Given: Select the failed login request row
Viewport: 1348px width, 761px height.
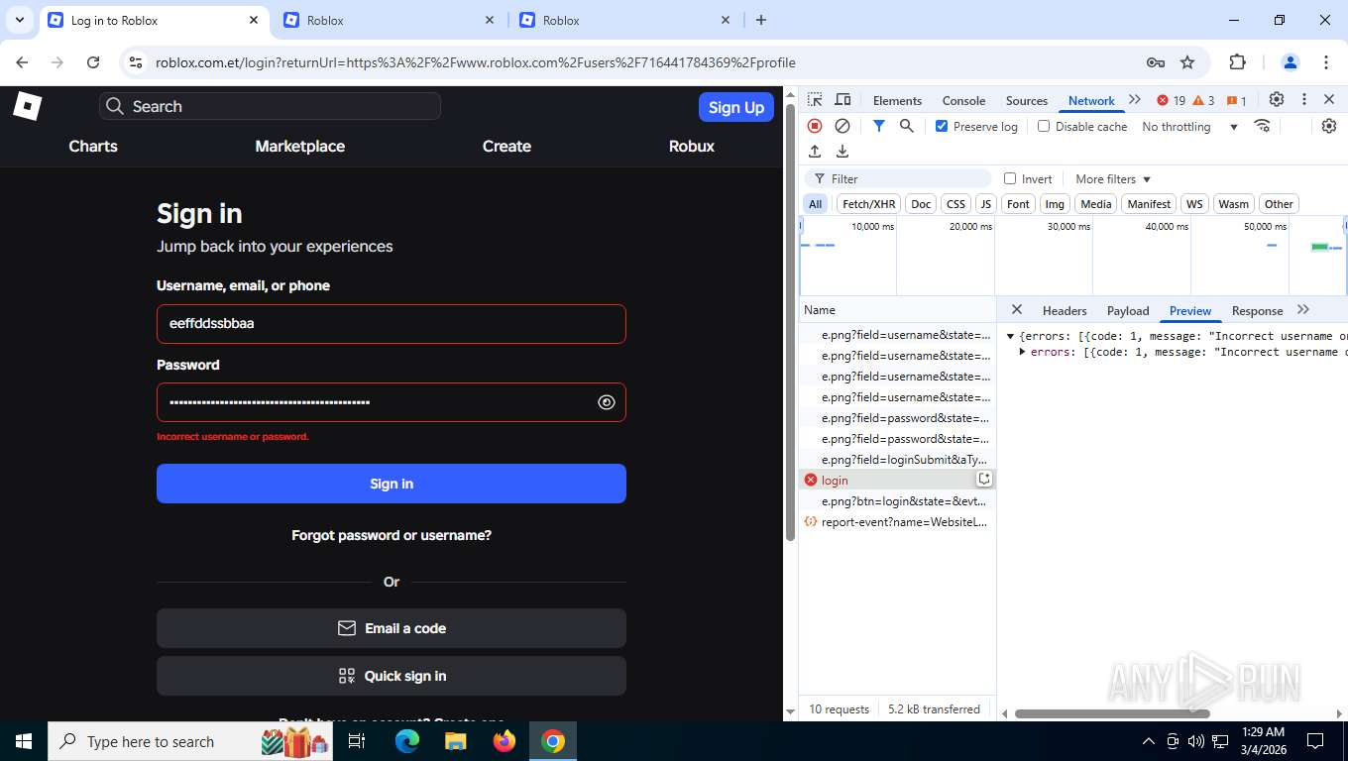Looking at the screenshot, I should 897,480.
